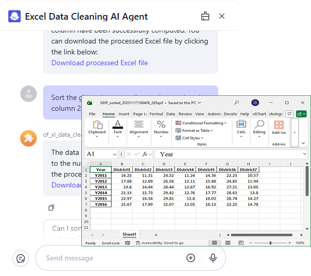Click the select-all corner of the sheet
This screenshot has width=311, height=276.
(x=87, y=164)
